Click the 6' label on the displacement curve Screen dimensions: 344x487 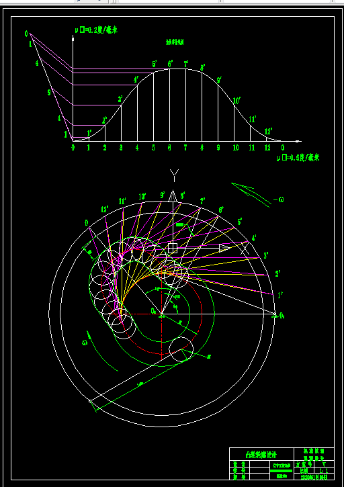[170, 64]
